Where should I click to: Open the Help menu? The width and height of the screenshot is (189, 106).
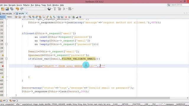point(62,5)
